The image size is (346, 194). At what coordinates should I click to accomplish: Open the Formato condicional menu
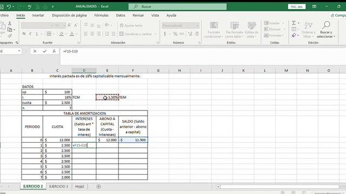pos(214,30)
